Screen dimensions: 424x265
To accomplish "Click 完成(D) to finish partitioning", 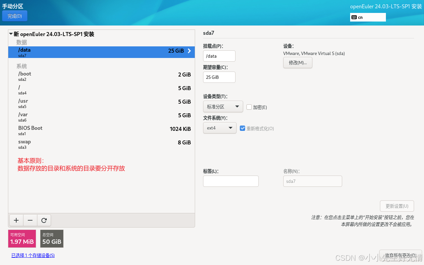I will (x=15, y=16).
